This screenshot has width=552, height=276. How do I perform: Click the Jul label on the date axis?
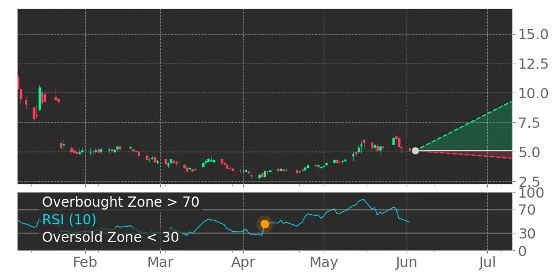pyautogui.click(x=487, y=262)
